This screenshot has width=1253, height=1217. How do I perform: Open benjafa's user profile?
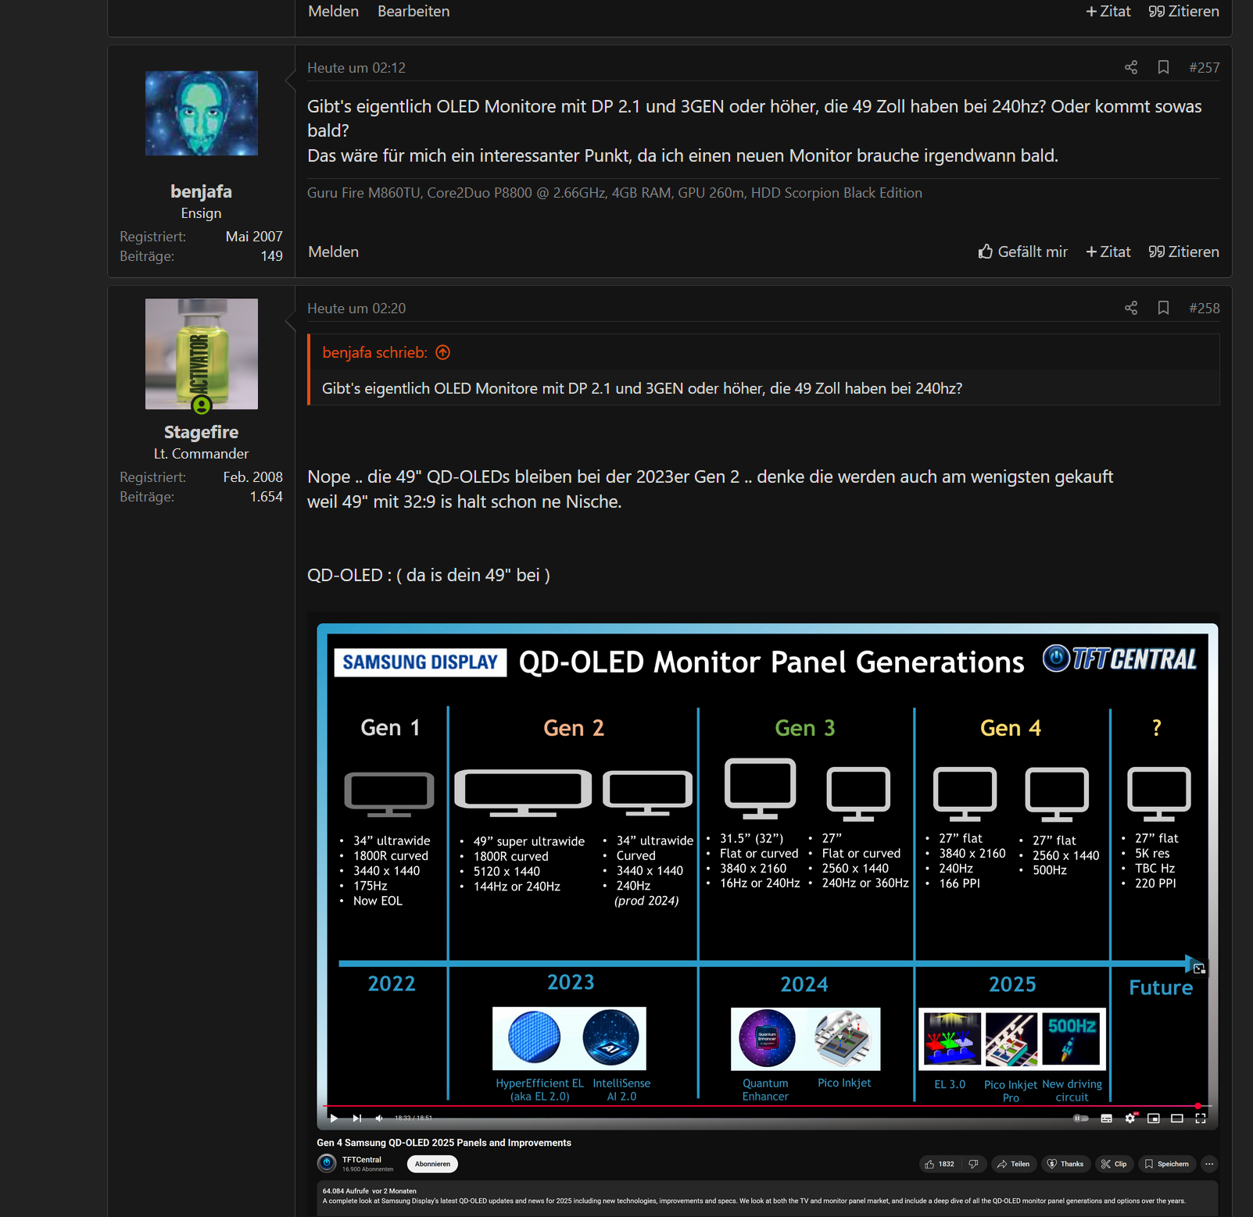click(x=201, y=191)
